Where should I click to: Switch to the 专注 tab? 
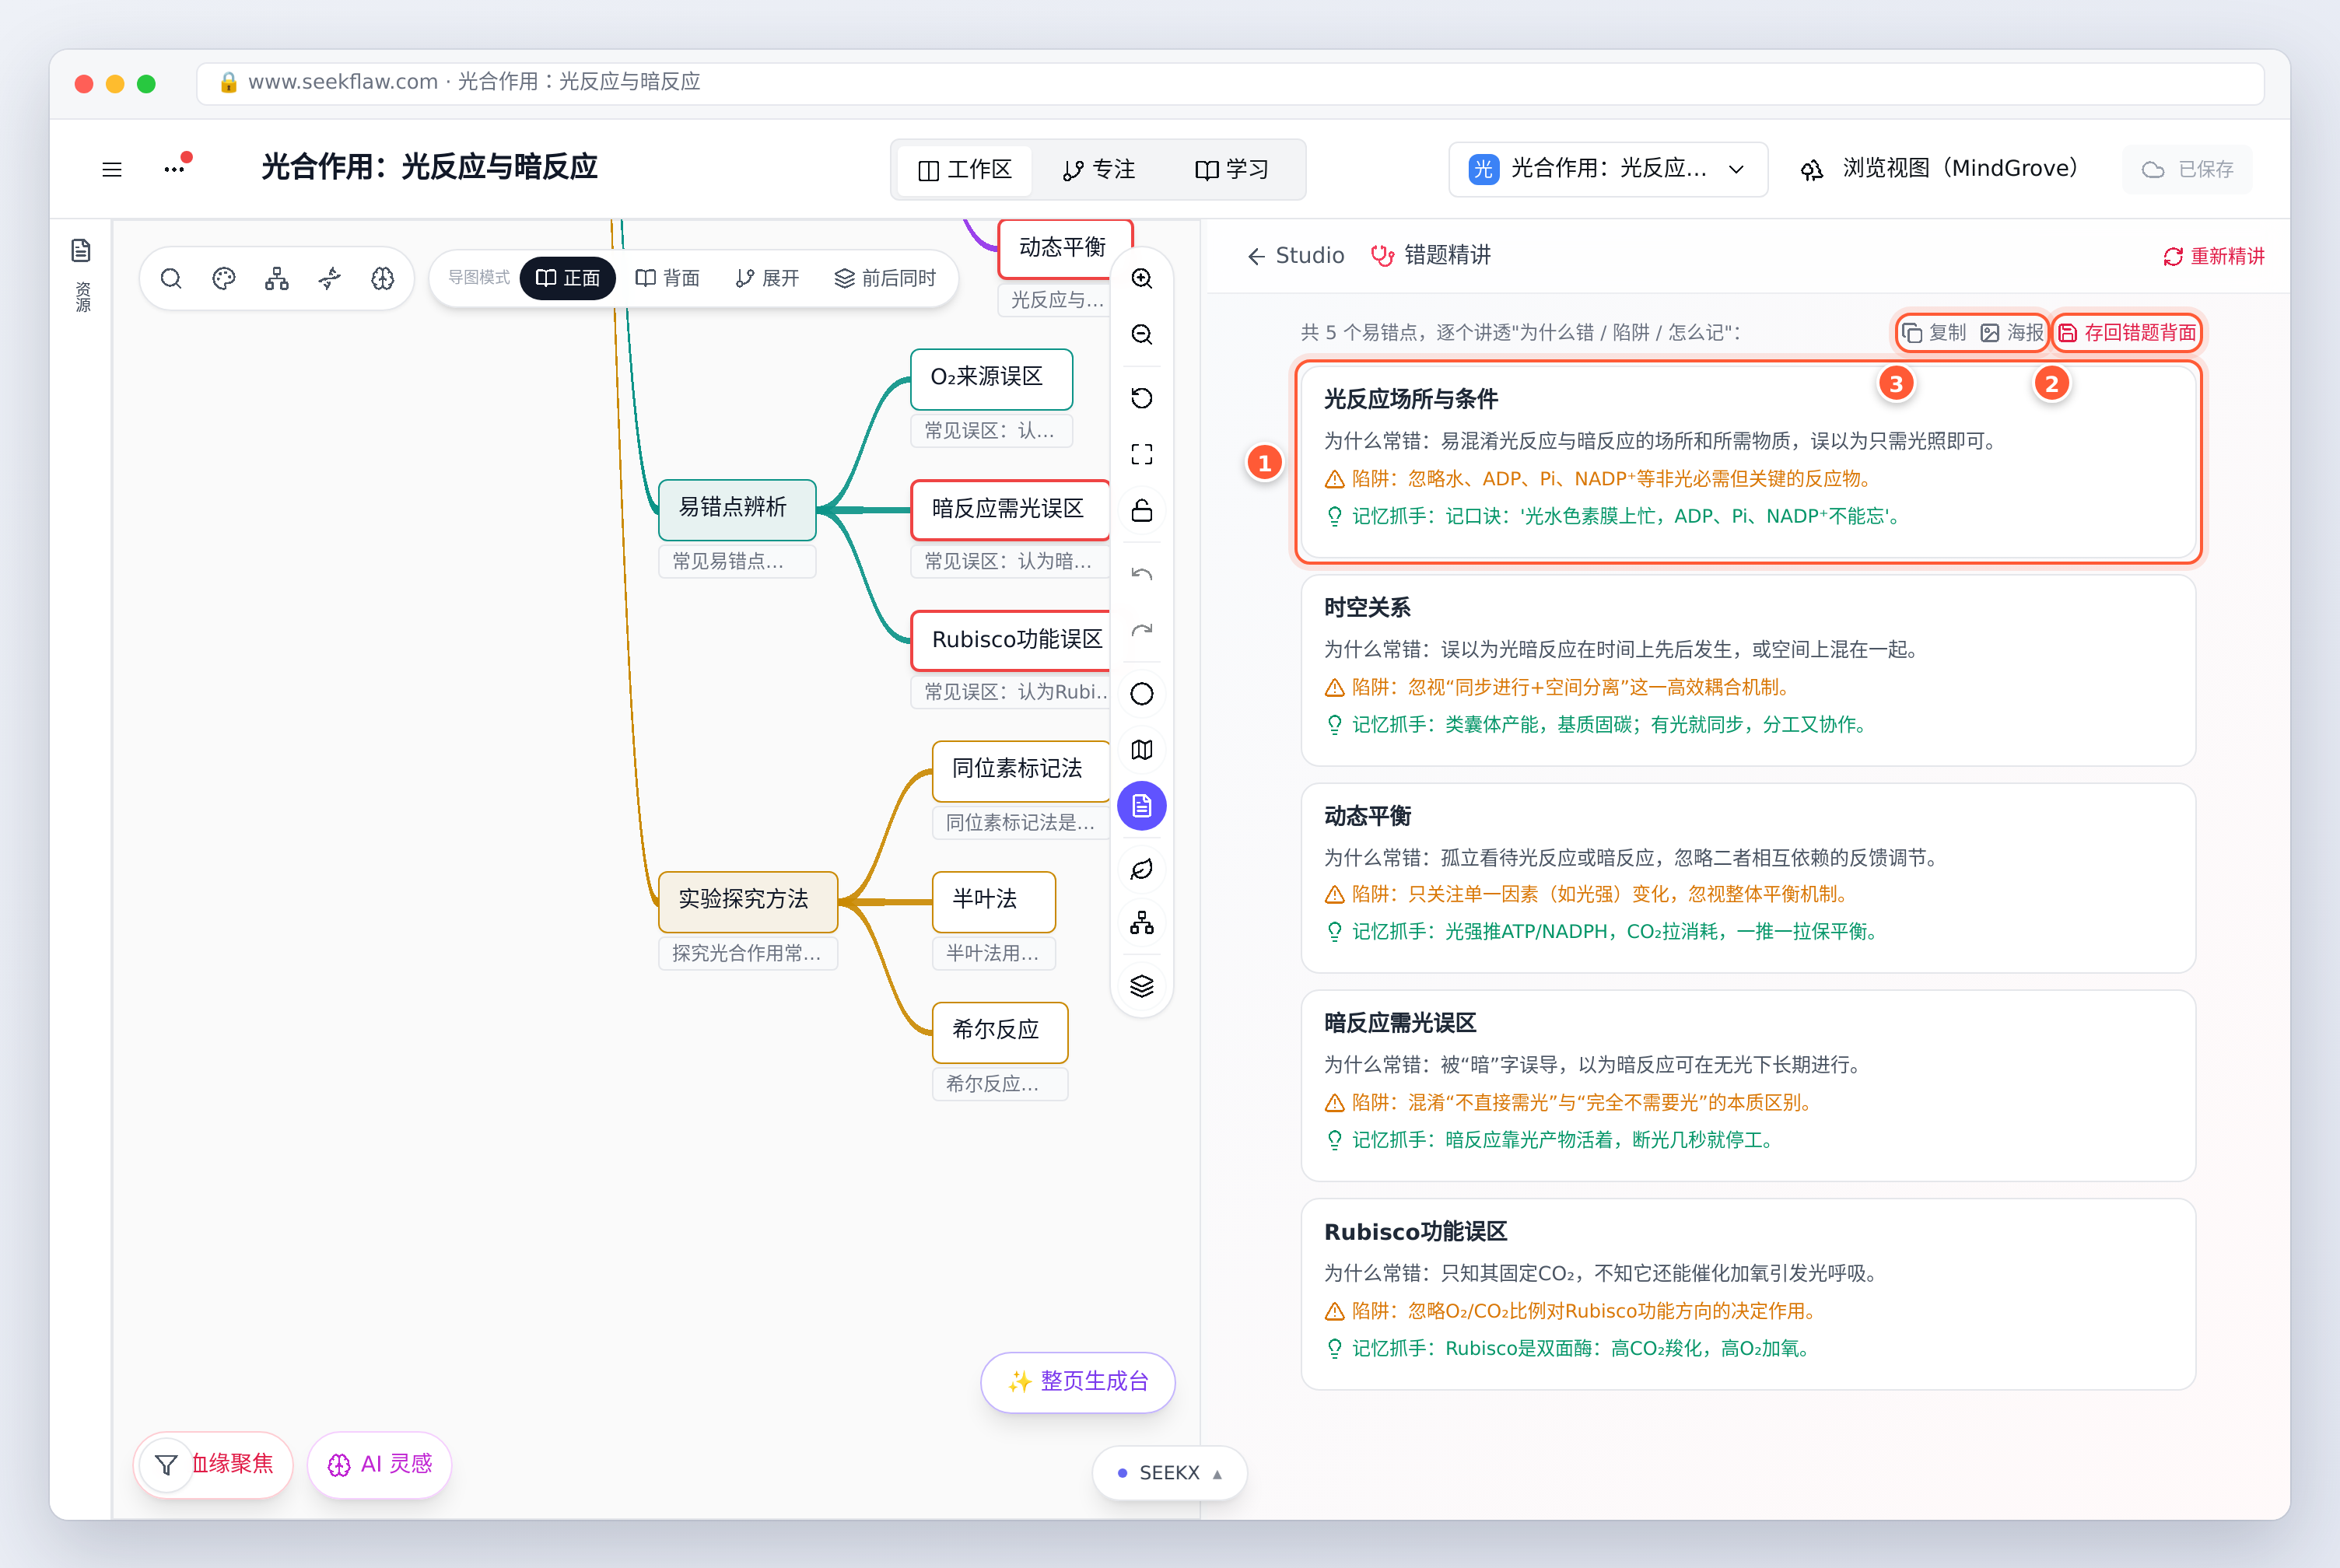pyautogui.click(x=1099, y=170)
